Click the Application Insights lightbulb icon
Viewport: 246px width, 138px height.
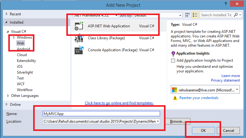(x=173, y=54)
